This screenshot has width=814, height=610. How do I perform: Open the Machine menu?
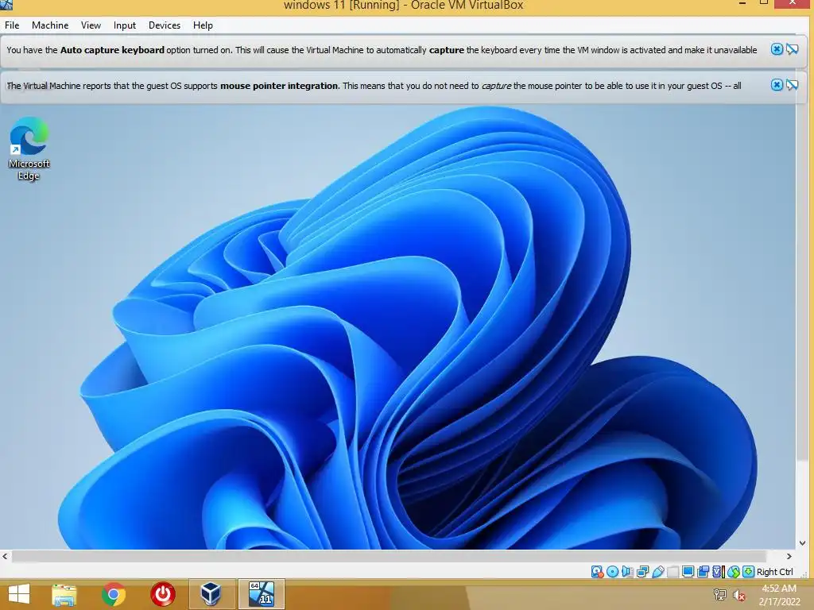pos(50,25)
